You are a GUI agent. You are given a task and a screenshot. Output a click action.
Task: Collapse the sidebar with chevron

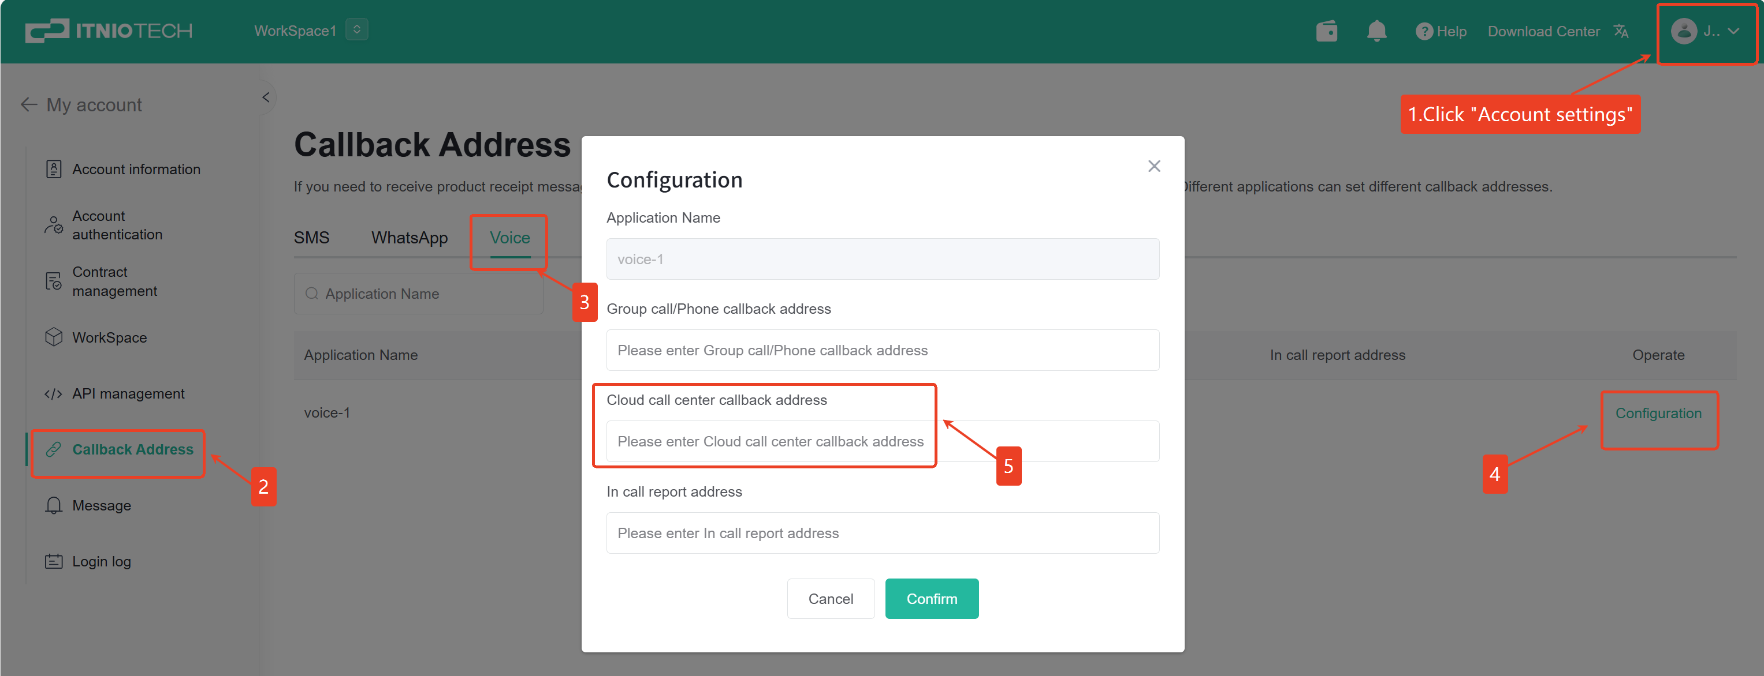(x=266, y=97)
